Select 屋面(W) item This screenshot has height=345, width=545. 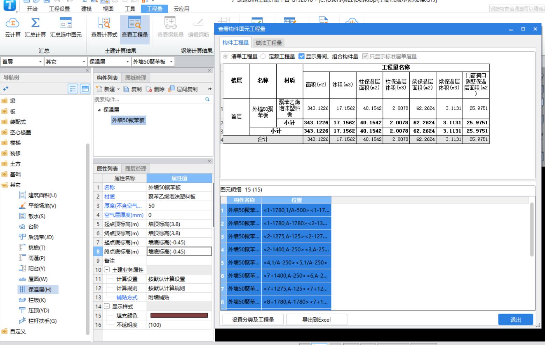(x=33, y=279)
